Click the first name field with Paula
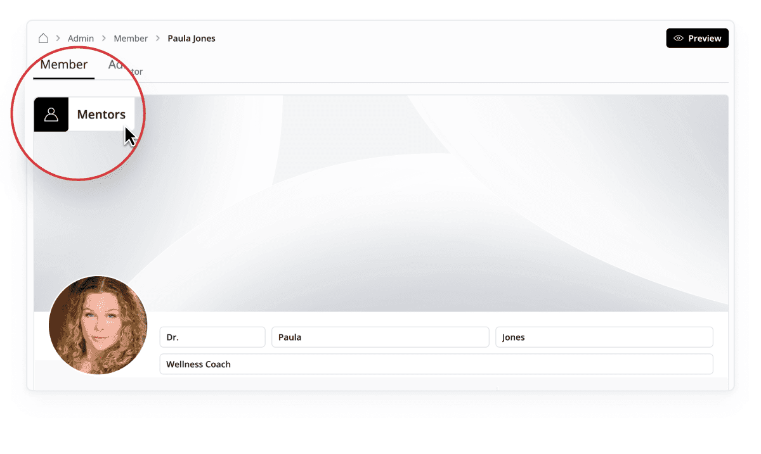Viewport: 761px width, 454px height. [380, 337]
